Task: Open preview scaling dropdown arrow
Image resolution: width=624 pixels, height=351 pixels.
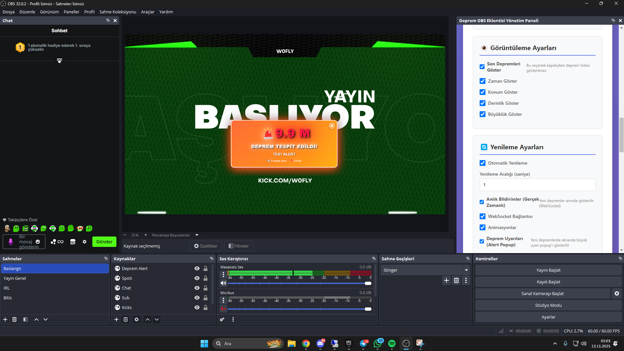Action: coord(197,235)
